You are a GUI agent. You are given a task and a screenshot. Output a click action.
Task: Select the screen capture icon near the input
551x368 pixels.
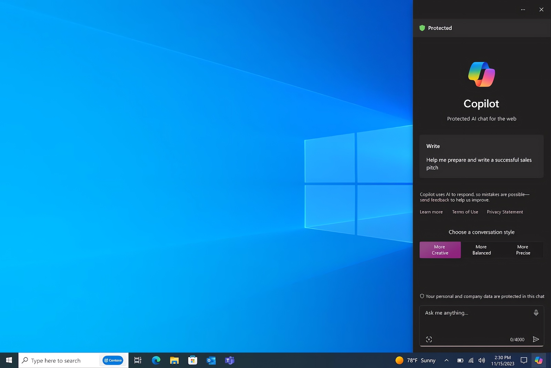pos(428,339)
